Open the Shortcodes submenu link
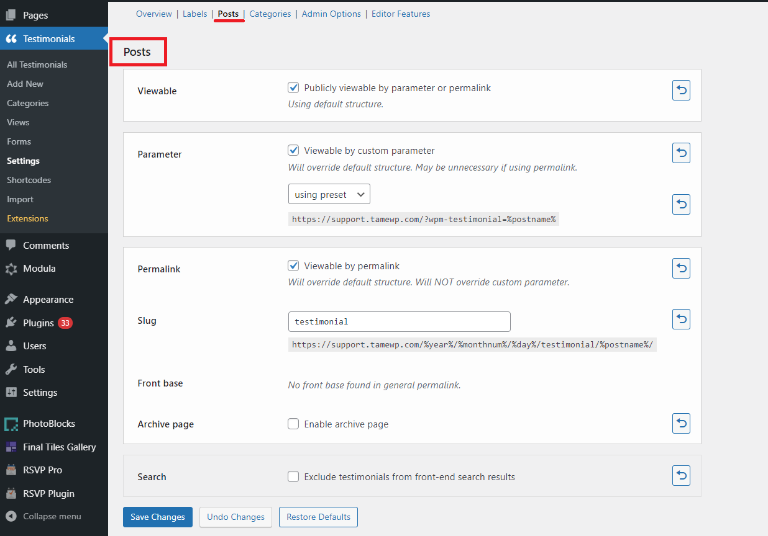768x536 pixels. [x=29, y=180]
